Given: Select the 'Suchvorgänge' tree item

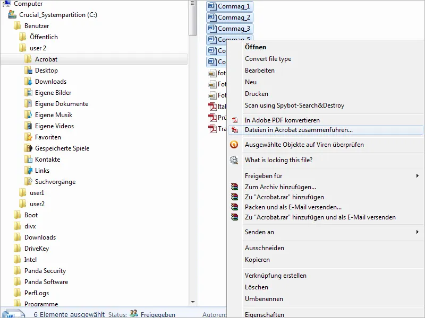Looking at the screenshot, I should coord(55,182).
